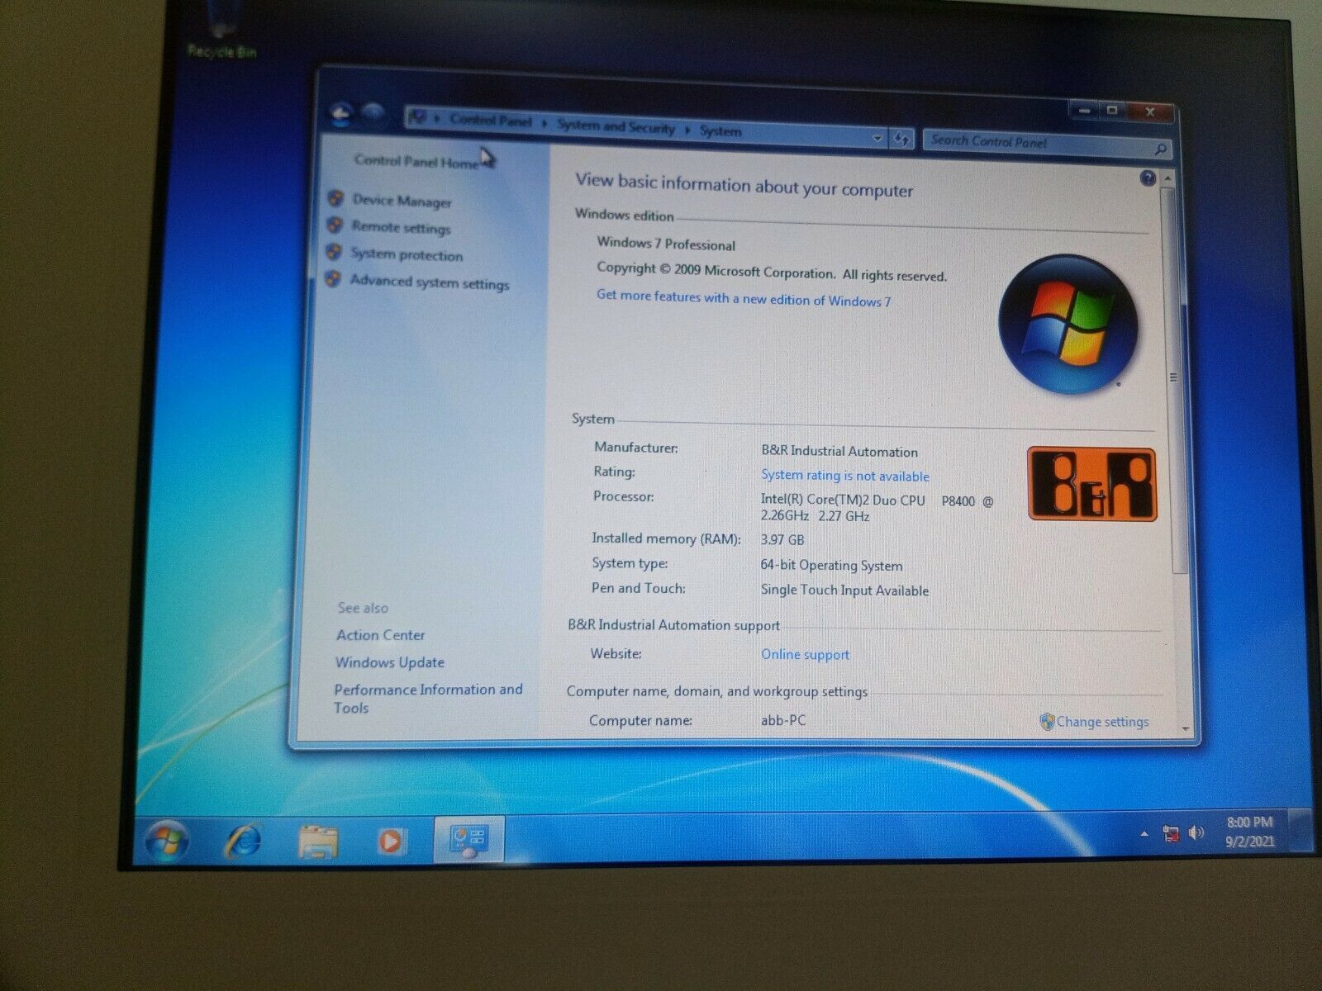The height and width of the screenshot is (991, 1322).
Task: Open Action Center link
Action: click(380, 635)
